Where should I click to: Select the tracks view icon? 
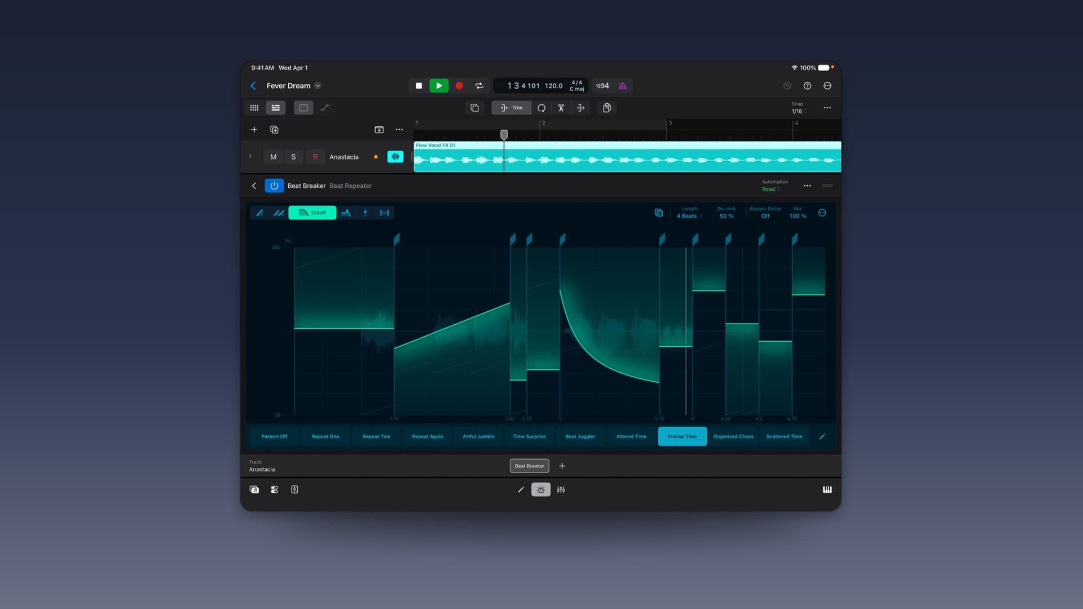pos(276,108)
